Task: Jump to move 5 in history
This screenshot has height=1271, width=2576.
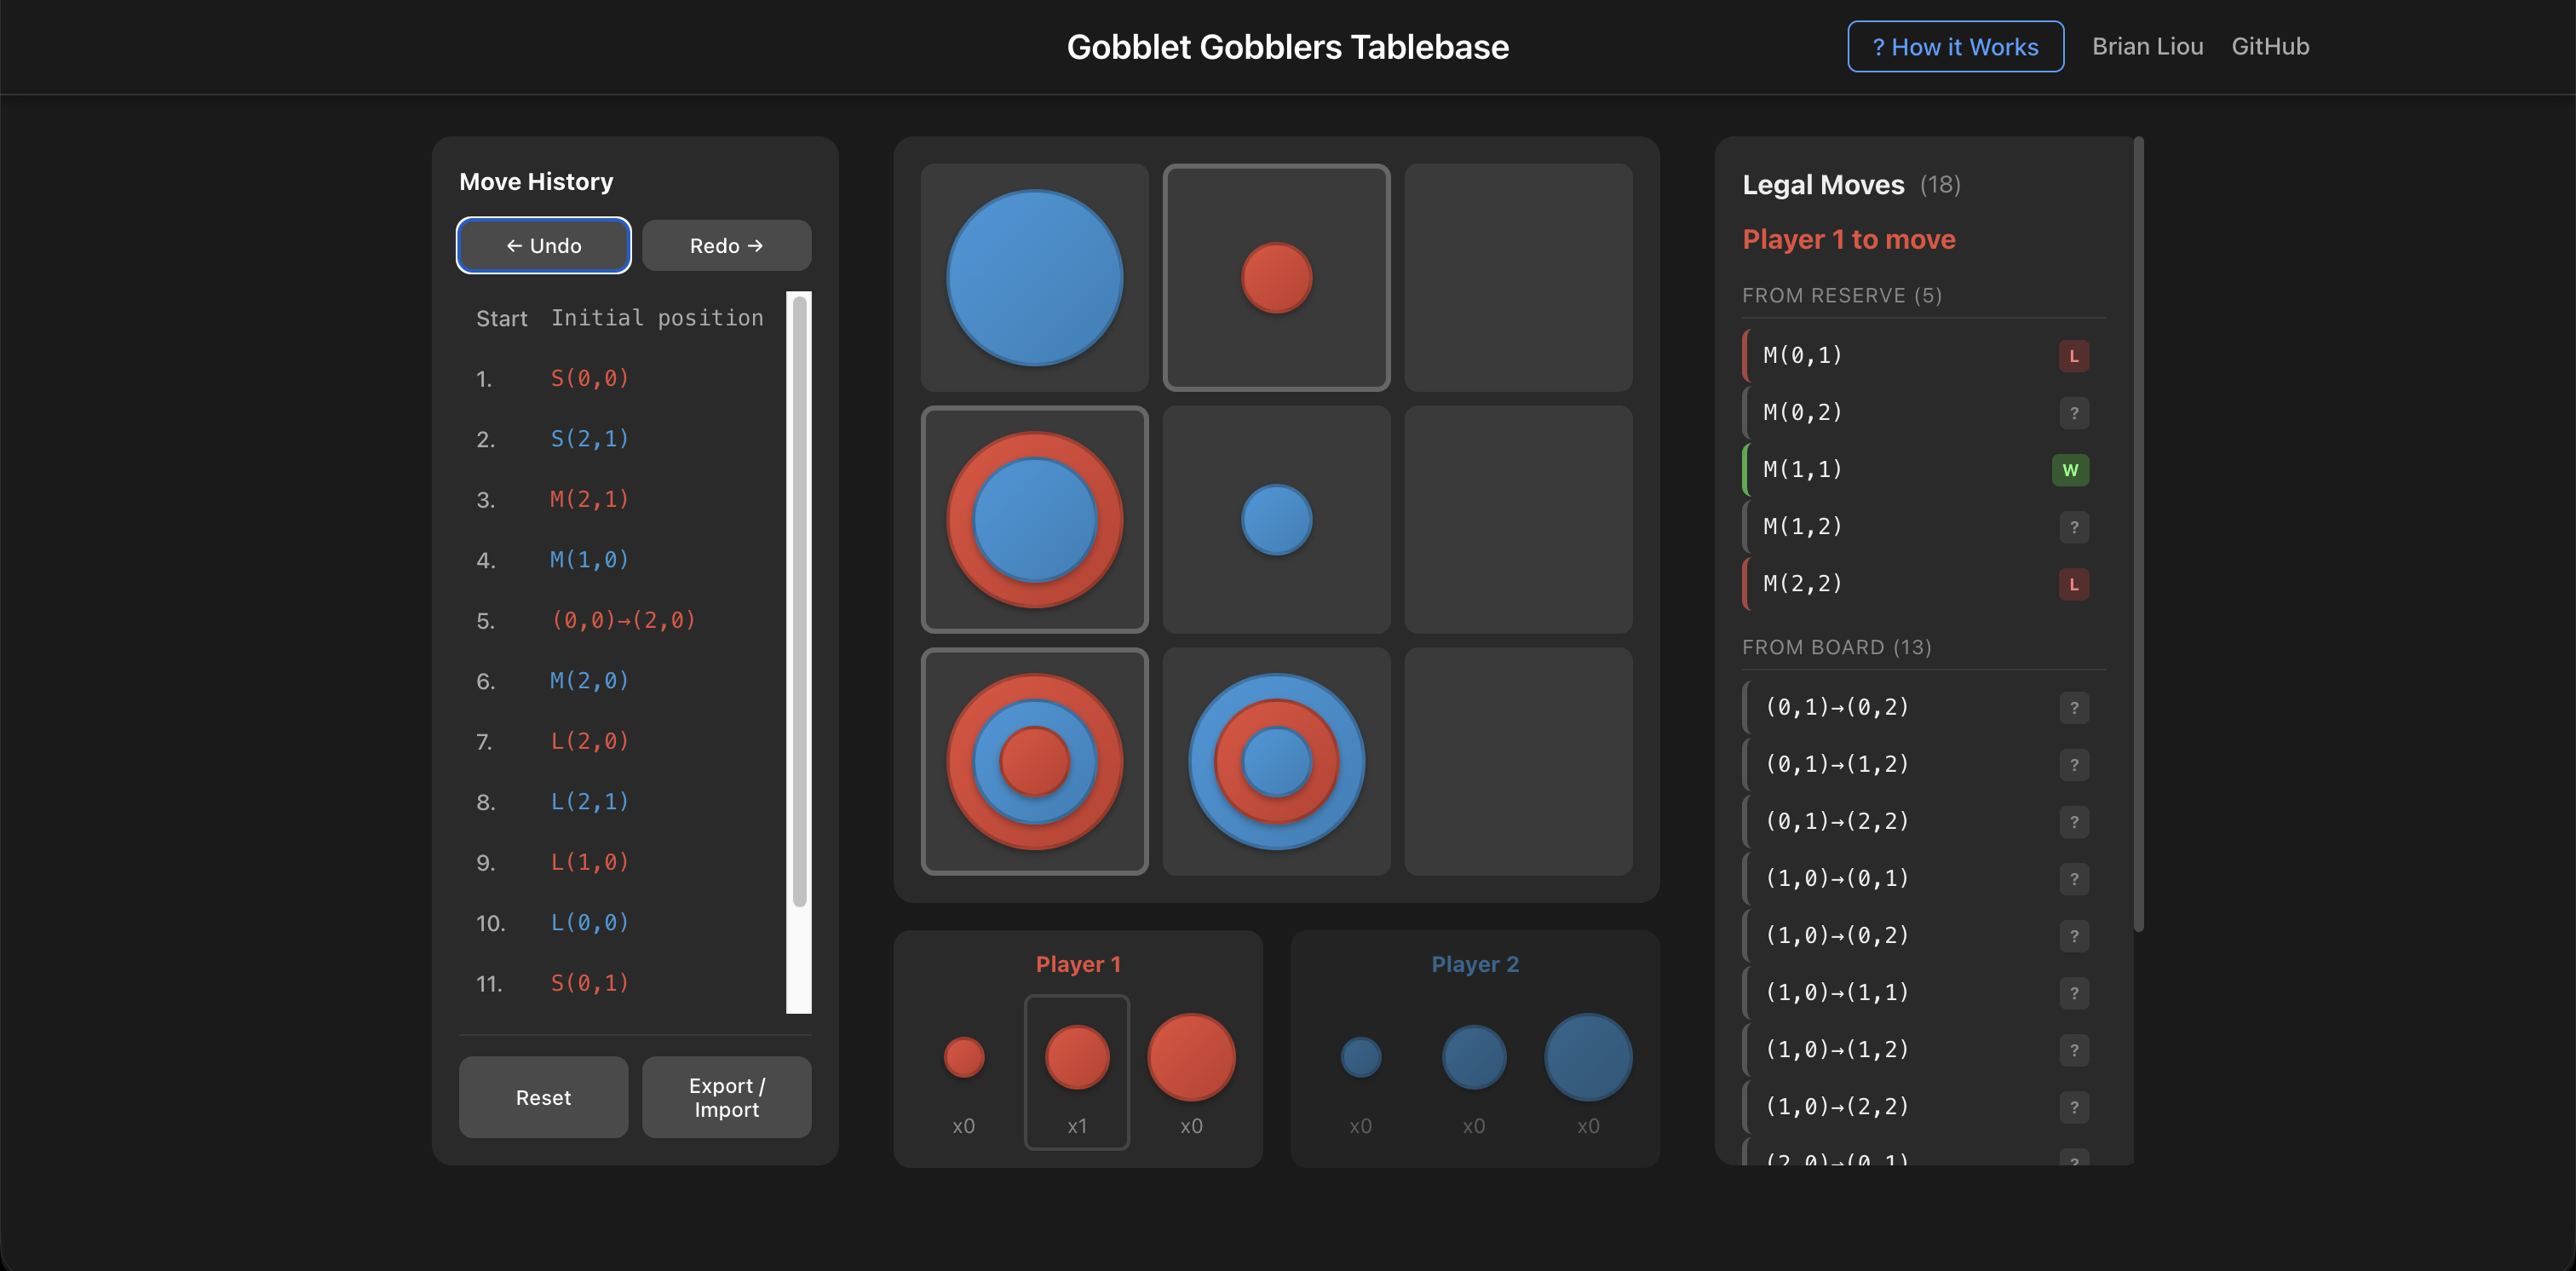Action: [622, 620]
